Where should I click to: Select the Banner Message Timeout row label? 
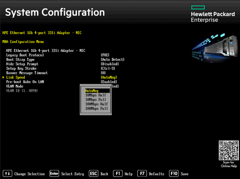tap(27, 73)
